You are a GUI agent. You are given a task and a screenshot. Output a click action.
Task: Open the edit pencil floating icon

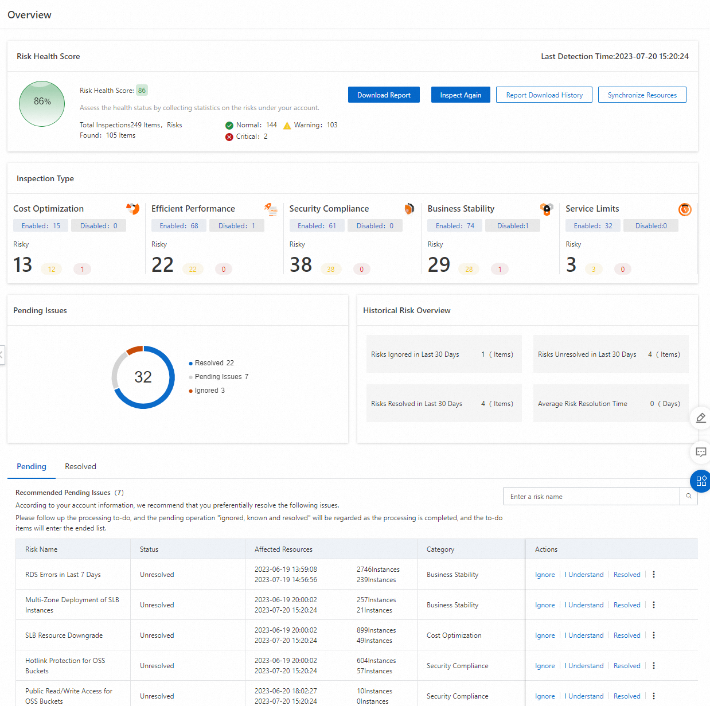(701, 418)
